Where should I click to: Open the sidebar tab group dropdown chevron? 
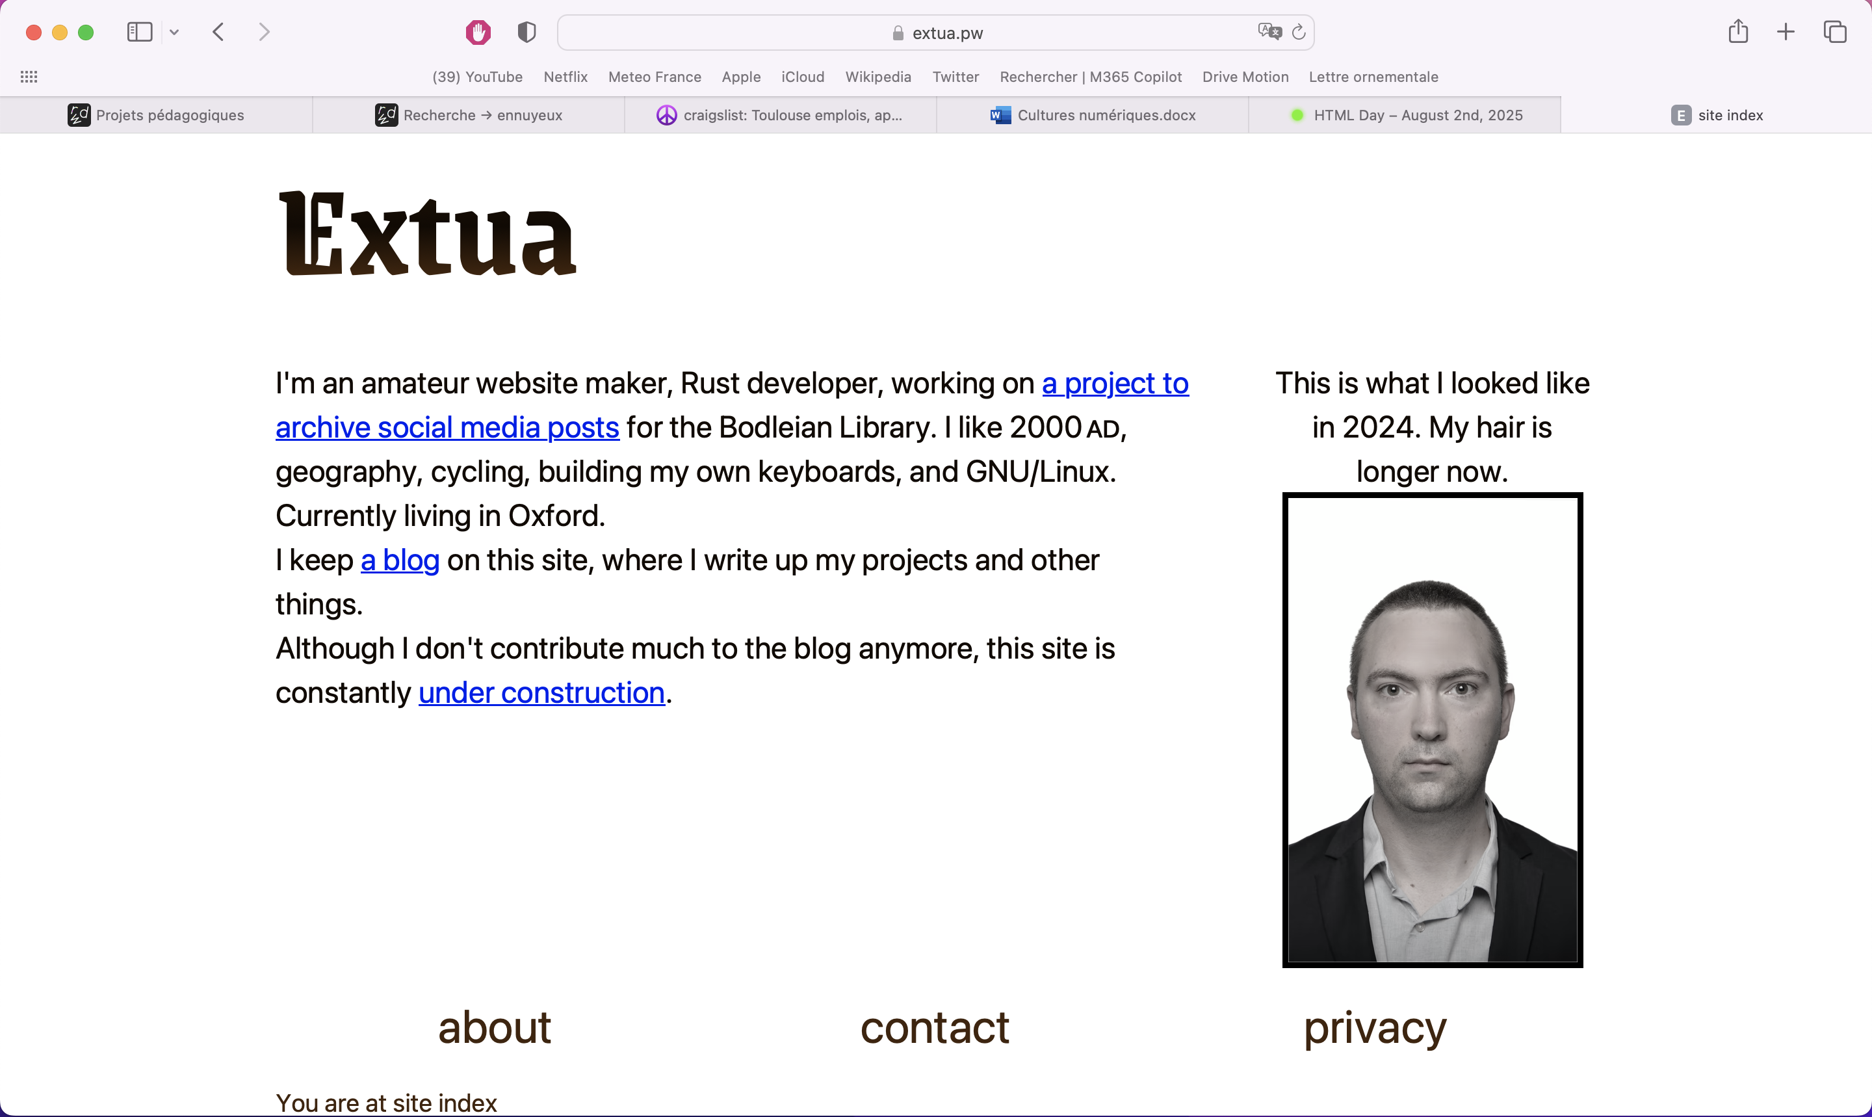point(174,33)
